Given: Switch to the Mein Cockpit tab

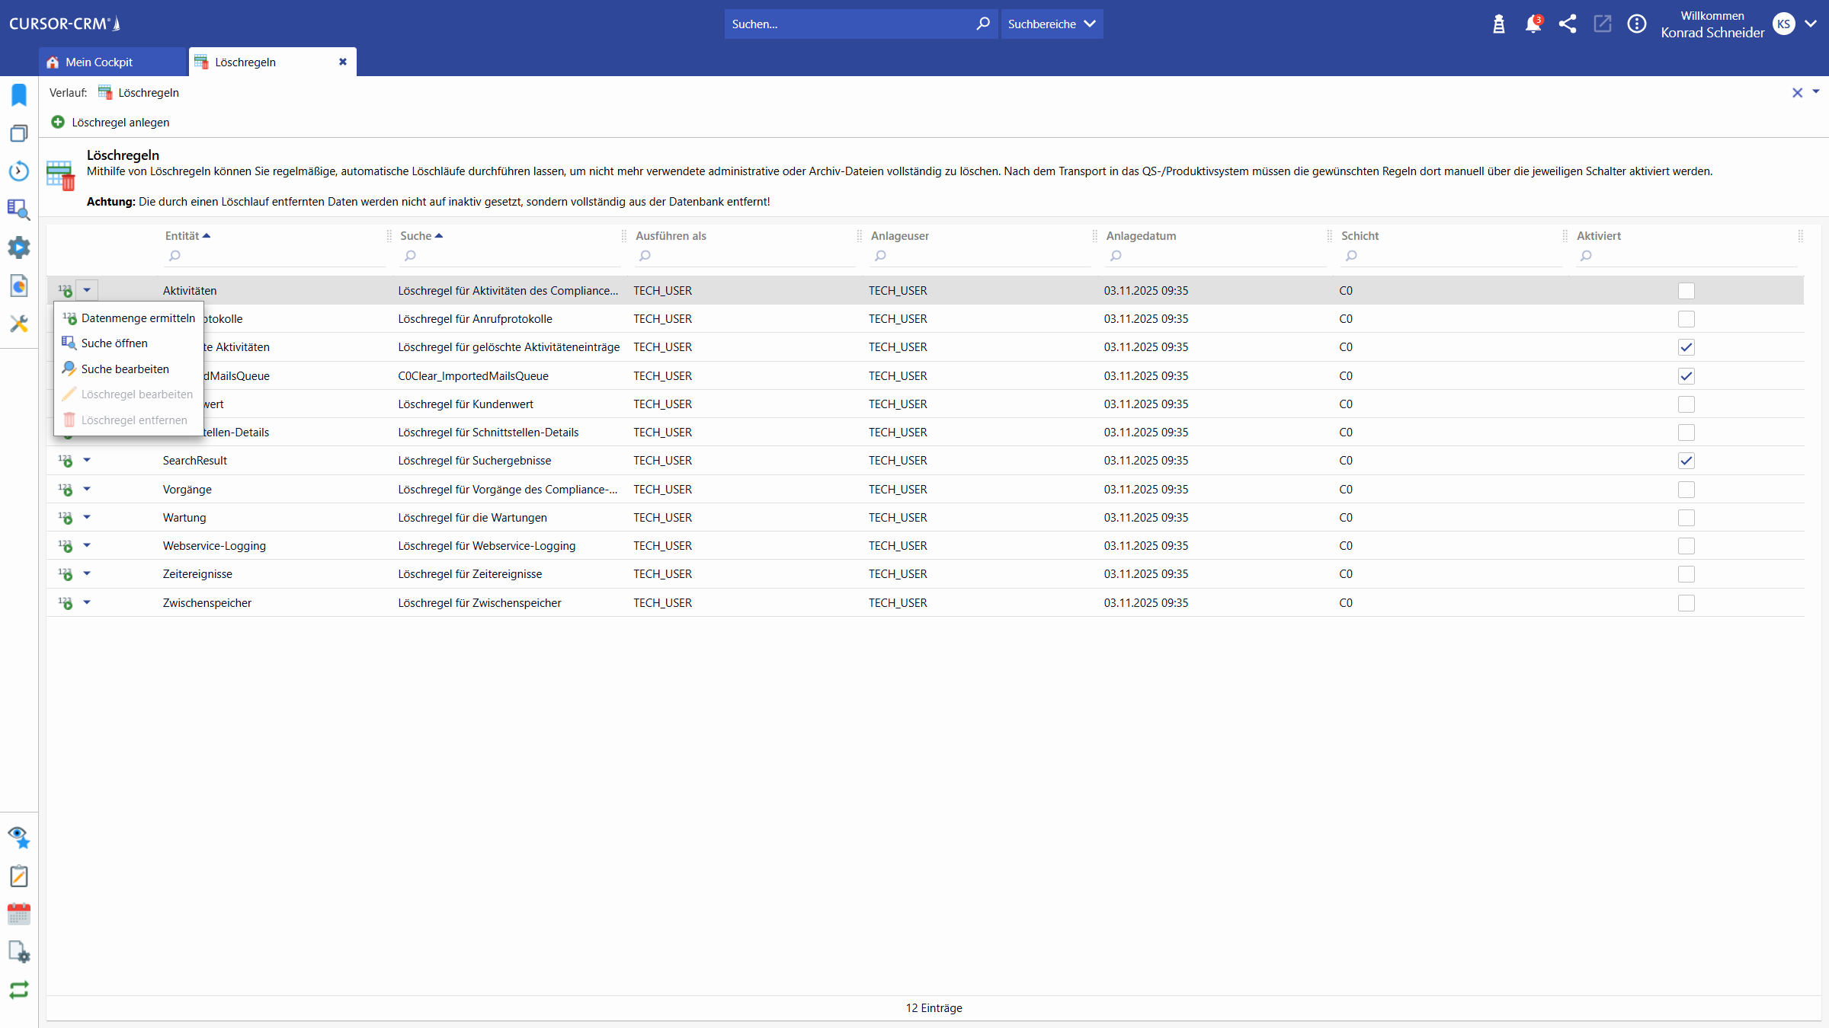Looking at the screenshot, I should (101, 62).
